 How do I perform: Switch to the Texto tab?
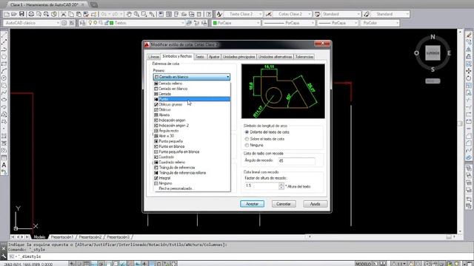200,57
